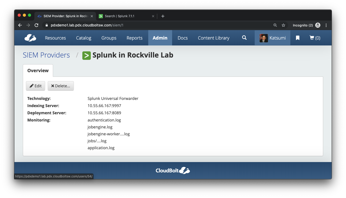The height and width of the screenshot is (198, 346).
Task: Click the CloudBolt cloud logo in navbar
Action: coord(30,38)
